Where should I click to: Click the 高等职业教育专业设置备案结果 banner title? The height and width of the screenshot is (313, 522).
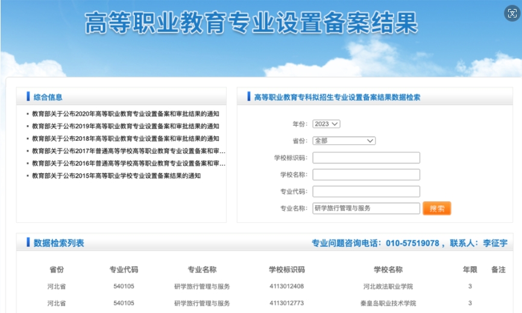(251, 23)
